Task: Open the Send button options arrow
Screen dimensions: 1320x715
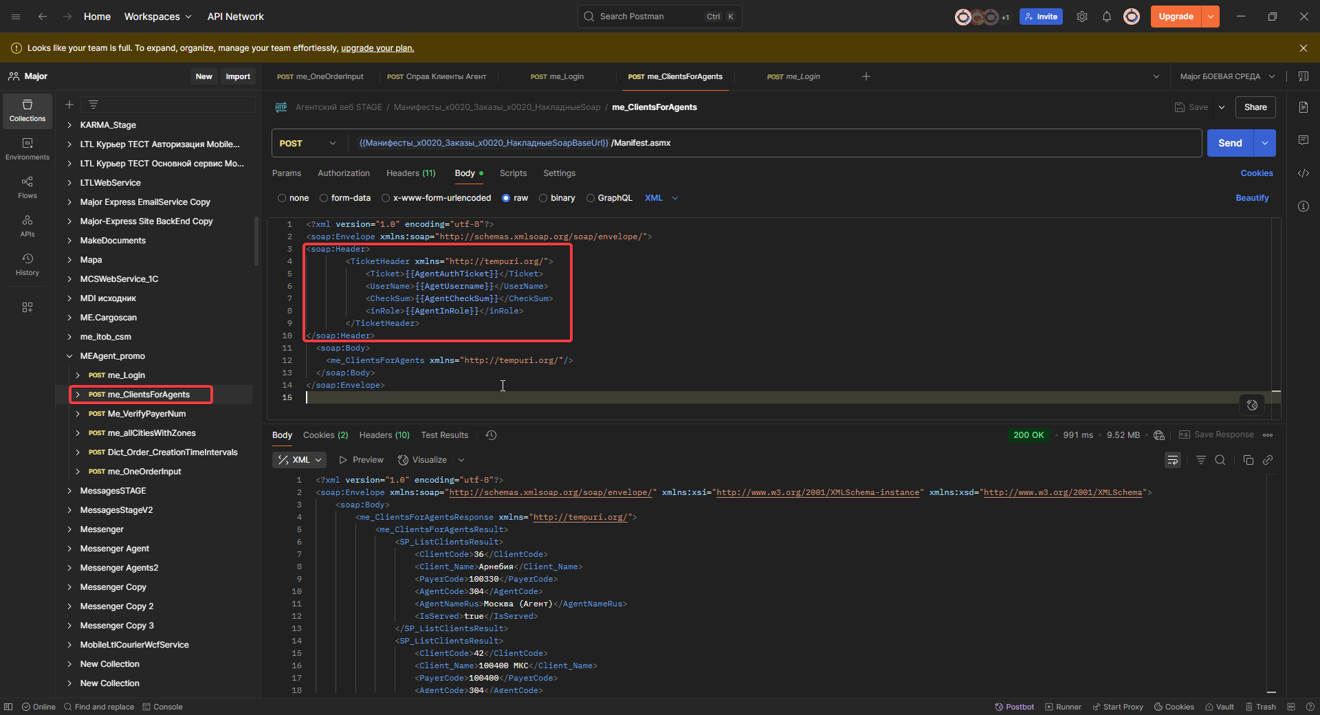Action: (1265, 143)
